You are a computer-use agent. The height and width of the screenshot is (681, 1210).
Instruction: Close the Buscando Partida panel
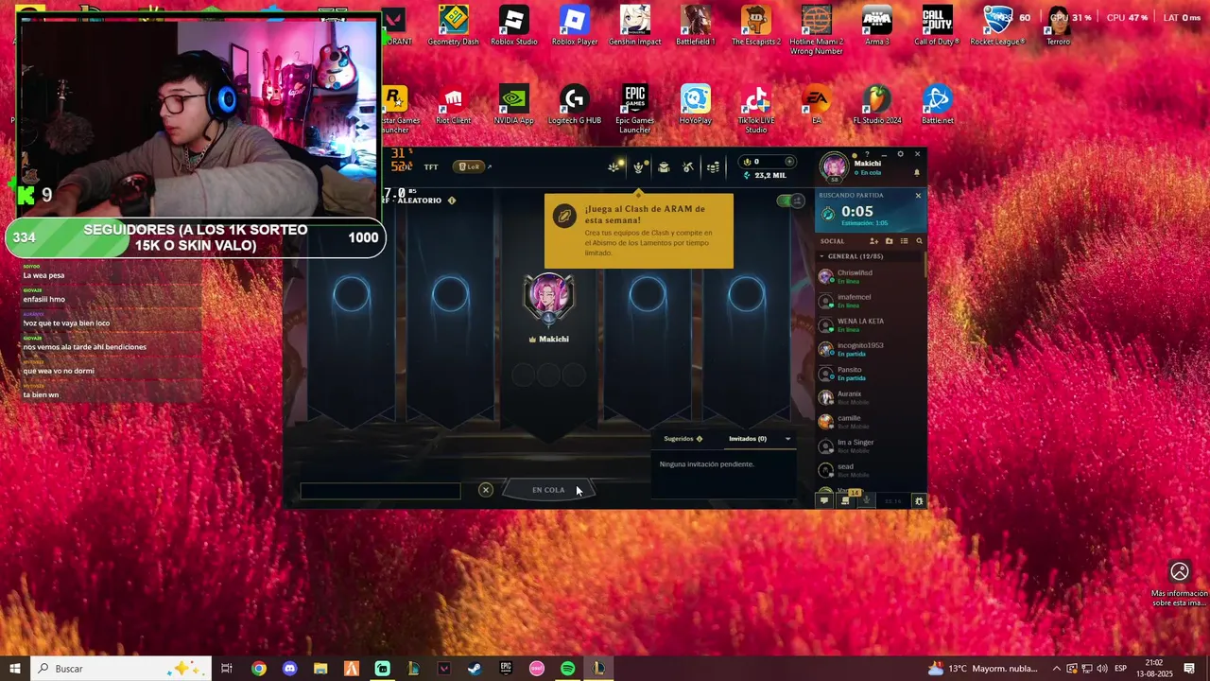(918, 196)
